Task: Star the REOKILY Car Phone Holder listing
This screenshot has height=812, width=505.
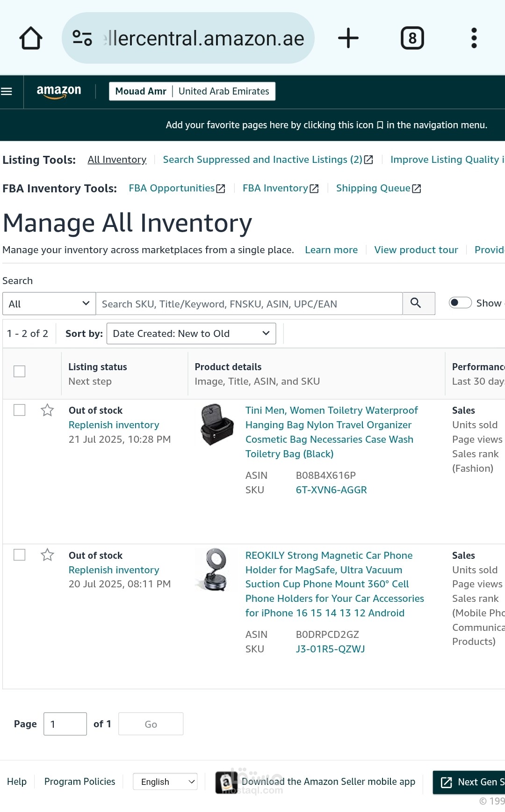Action: [x=47, y=555]
